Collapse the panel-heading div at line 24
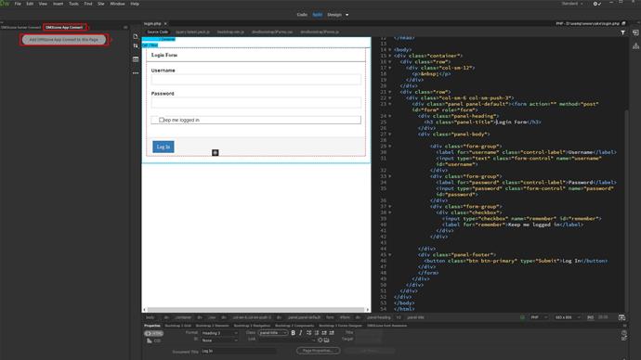This screenshot has height=360, width=641. pos(389,116)
